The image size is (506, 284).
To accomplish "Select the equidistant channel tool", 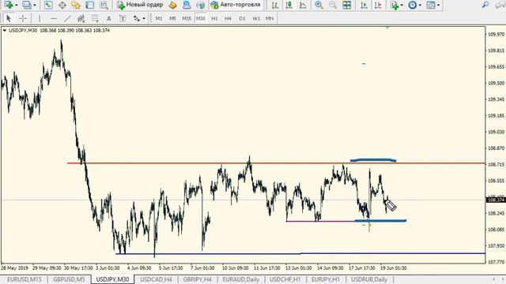I will pyautogui.click(x=81, y=18).
